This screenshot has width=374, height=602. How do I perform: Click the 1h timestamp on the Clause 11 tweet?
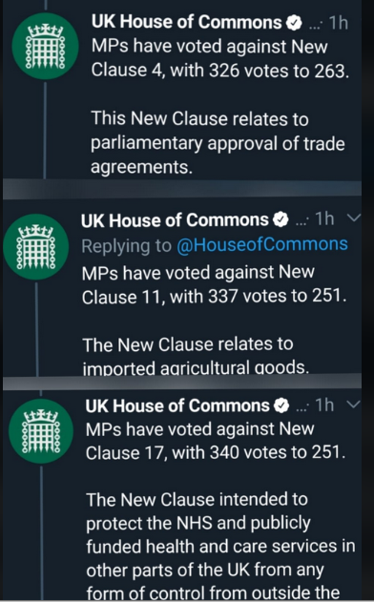tap(324, 219)
